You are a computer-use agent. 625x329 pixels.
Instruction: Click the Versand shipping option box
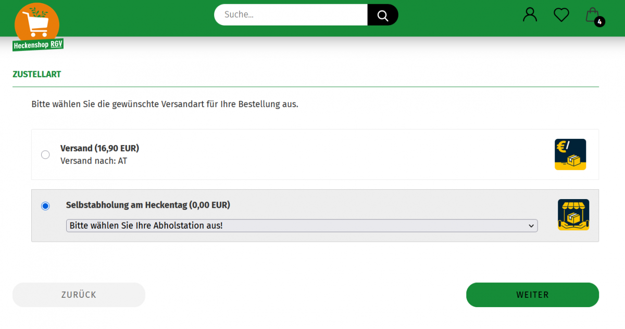point(315,154)
